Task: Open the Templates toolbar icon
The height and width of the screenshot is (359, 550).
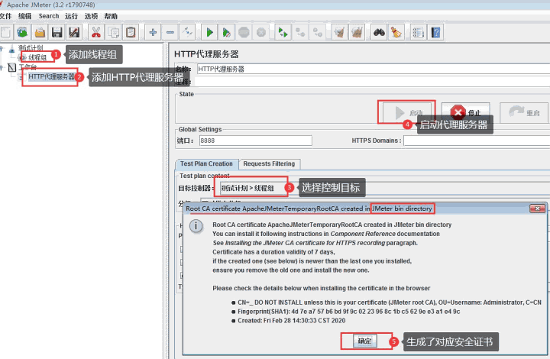Action: tap(22, 33)
